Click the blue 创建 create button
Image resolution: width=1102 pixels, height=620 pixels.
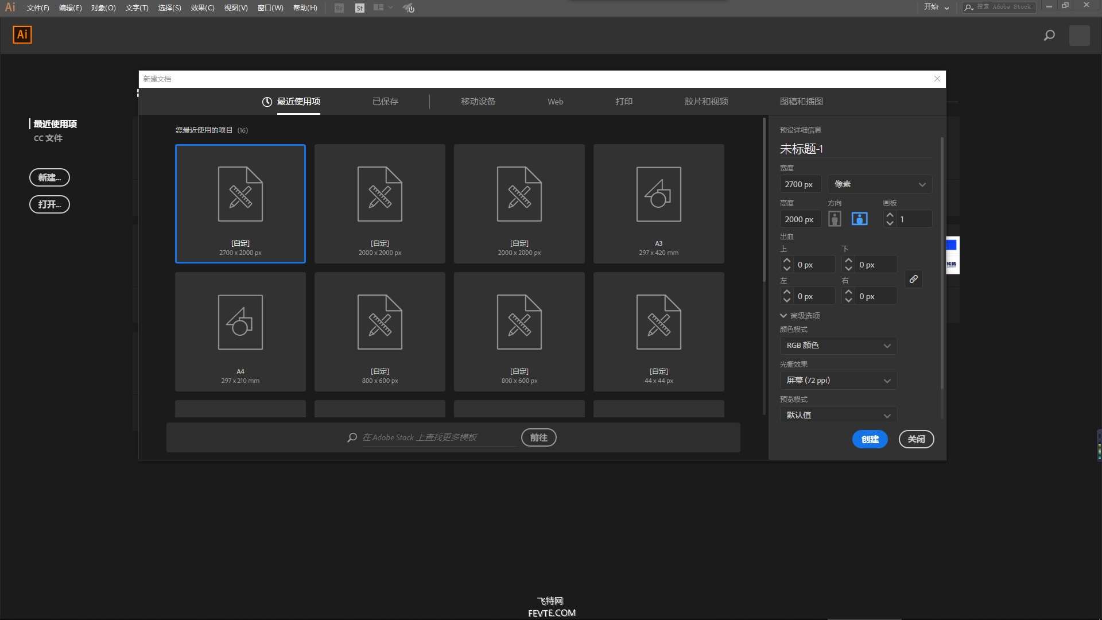click(x=870, y=439)
